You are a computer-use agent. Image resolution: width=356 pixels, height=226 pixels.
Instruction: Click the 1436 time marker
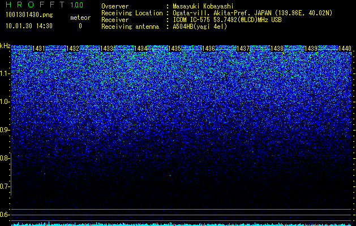tap(209, 49)
